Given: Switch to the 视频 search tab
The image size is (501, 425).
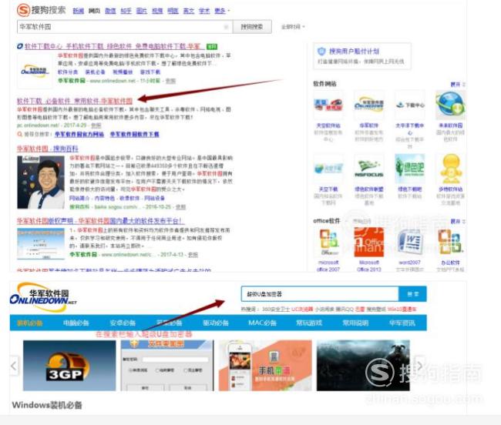Looking at the screenshot, I should tap(157, 11).
